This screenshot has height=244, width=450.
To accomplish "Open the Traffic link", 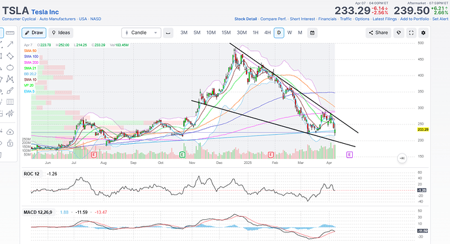I will [346, 19].
